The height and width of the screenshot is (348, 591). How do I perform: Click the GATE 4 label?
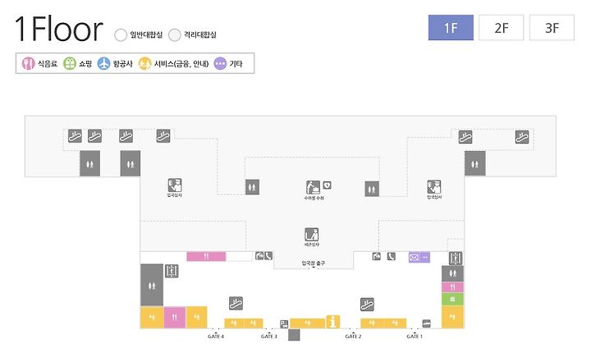point(216,337)
